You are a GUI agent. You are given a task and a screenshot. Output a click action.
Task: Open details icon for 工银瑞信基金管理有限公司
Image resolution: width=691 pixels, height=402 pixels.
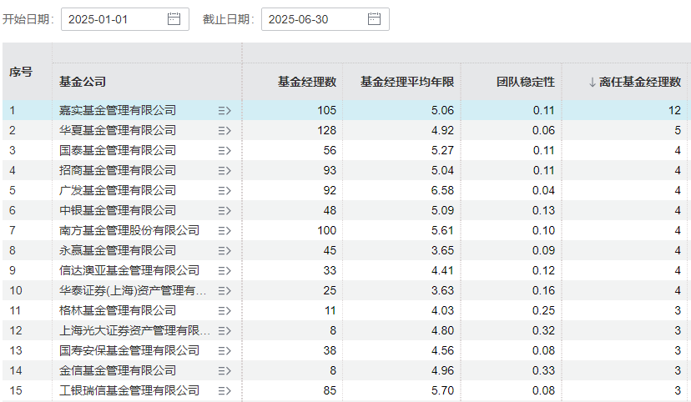tap(224, 391)
